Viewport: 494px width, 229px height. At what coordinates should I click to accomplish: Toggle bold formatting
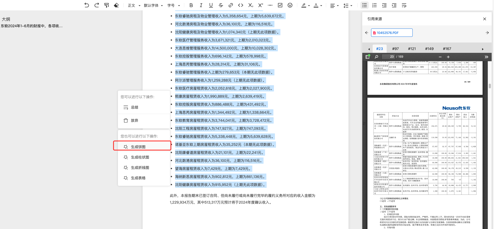(x=191, y=5)
